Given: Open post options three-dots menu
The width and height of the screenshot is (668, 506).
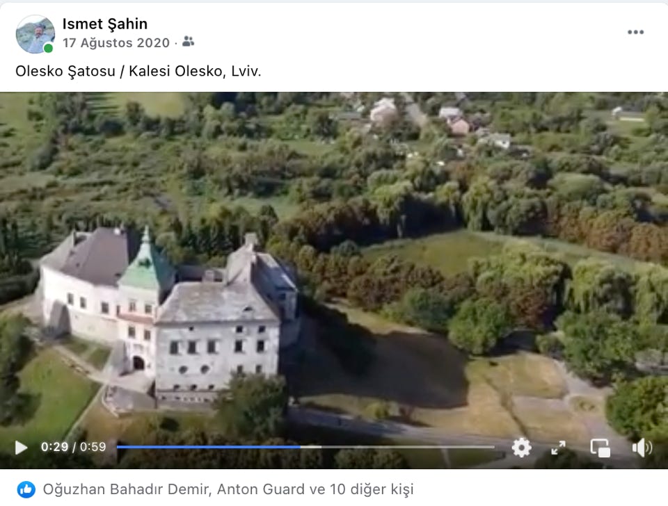Looking at the screenshot, I should tap(635, 33).
